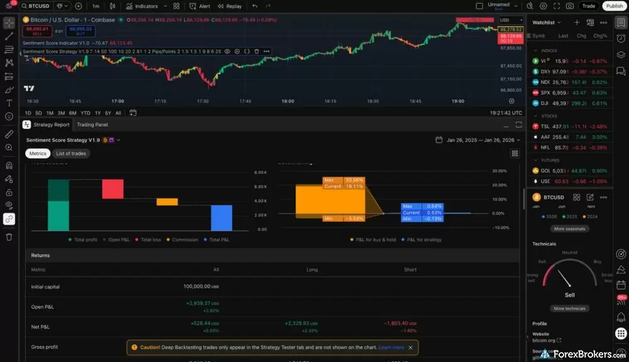The image size is (629, 362).
Task: Toggle lock all drawings
Action: tap(9, 192)
